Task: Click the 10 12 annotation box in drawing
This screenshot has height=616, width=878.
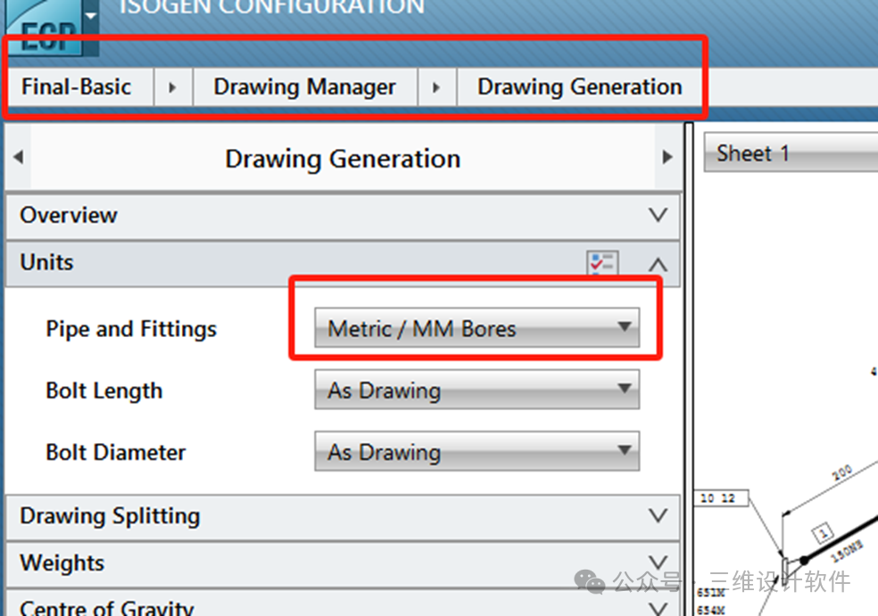Action: pyautogui.click(x=721, y=498)
